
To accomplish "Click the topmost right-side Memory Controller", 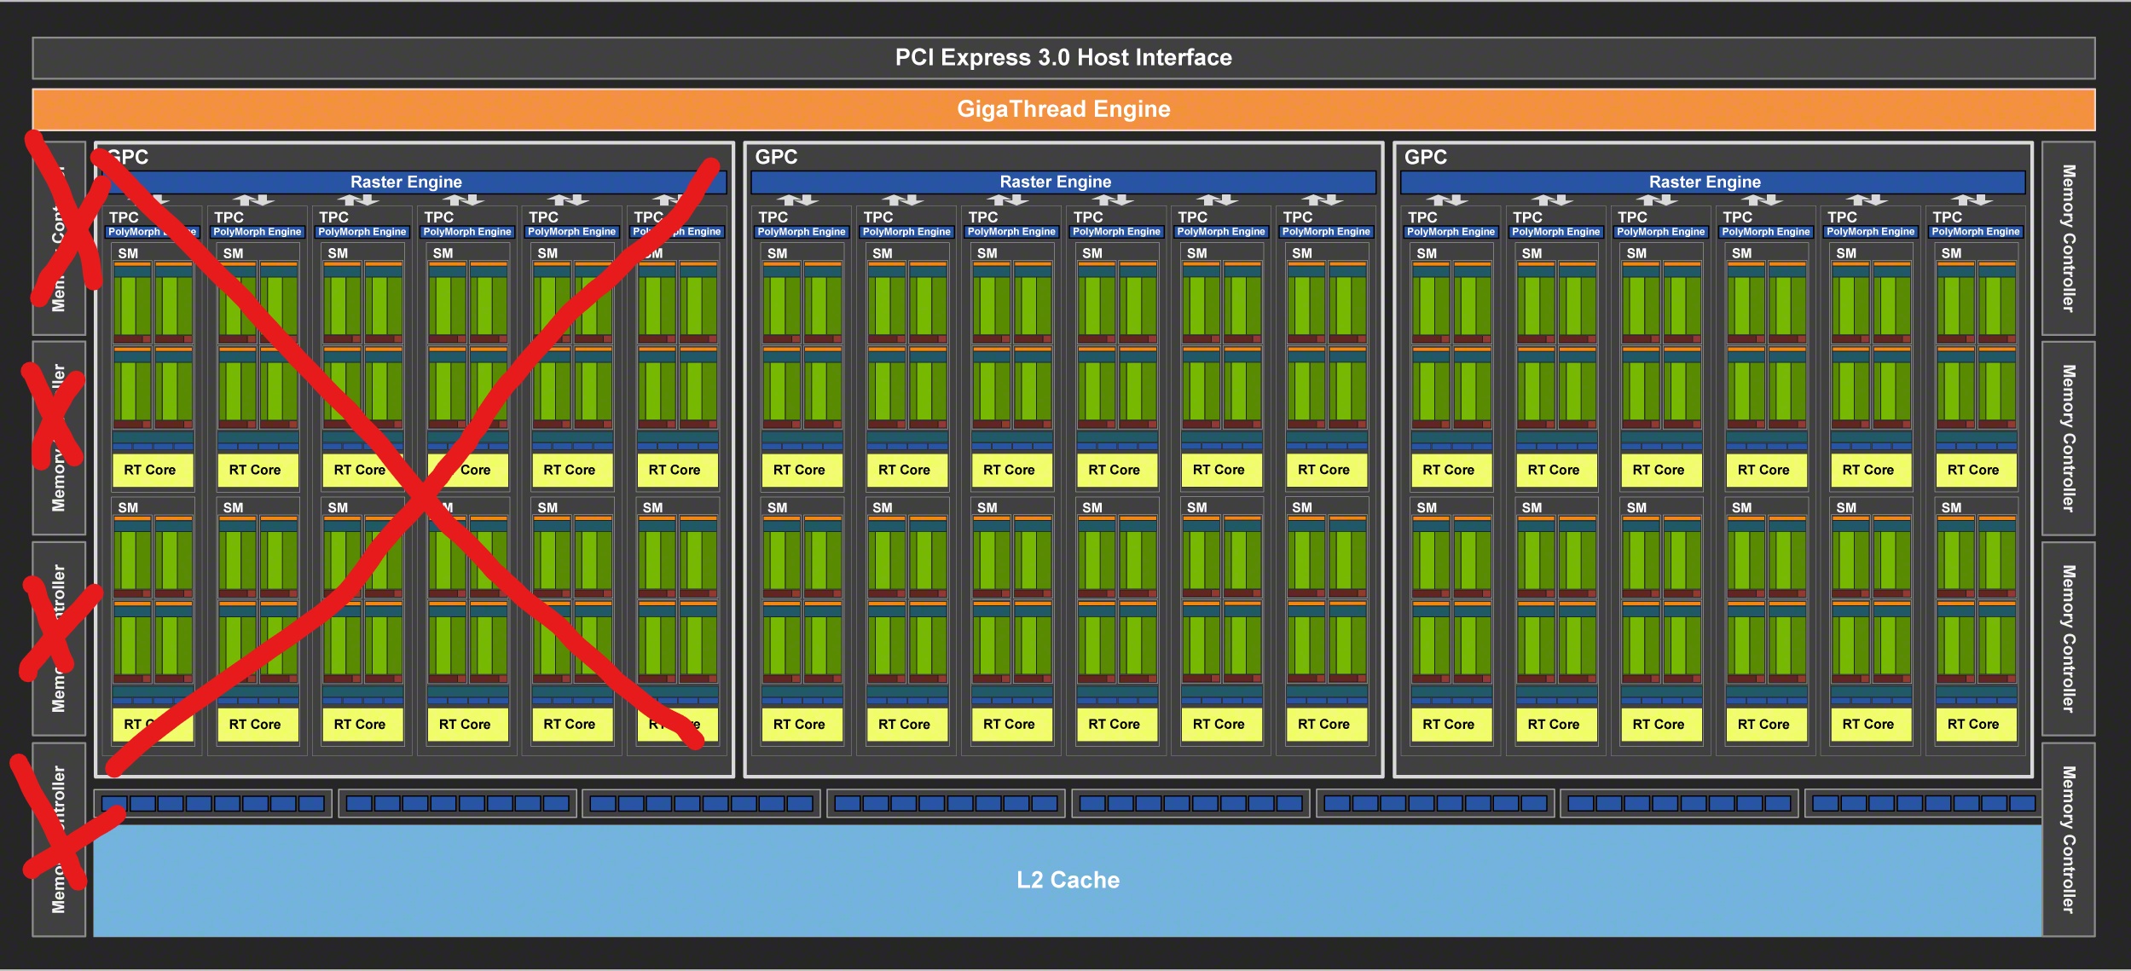I will point(2068,238).
